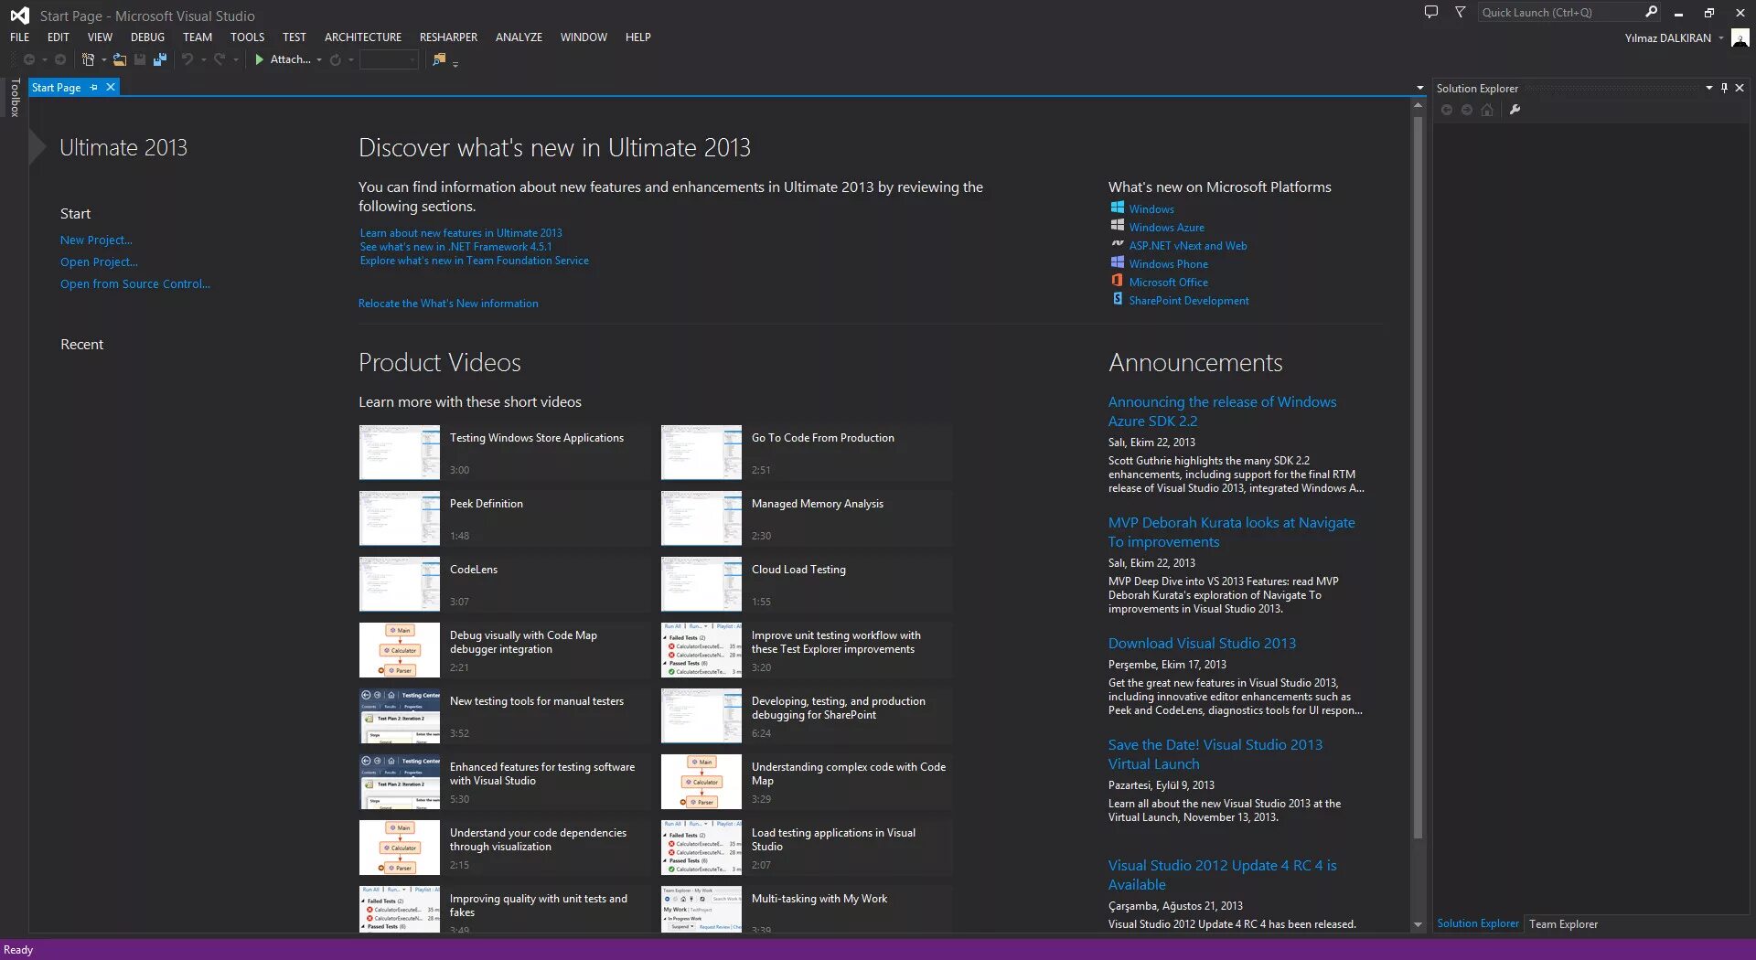Screen dimensions: 1756x960
Task: Click the New Project toolbar icon
Action: click(88, 59)
